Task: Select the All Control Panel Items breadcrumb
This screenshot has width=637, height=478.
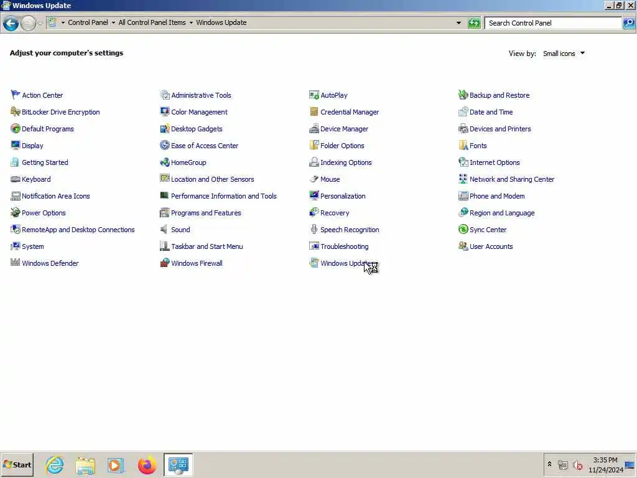Action: pyautogui.click(x=152, y=22)
